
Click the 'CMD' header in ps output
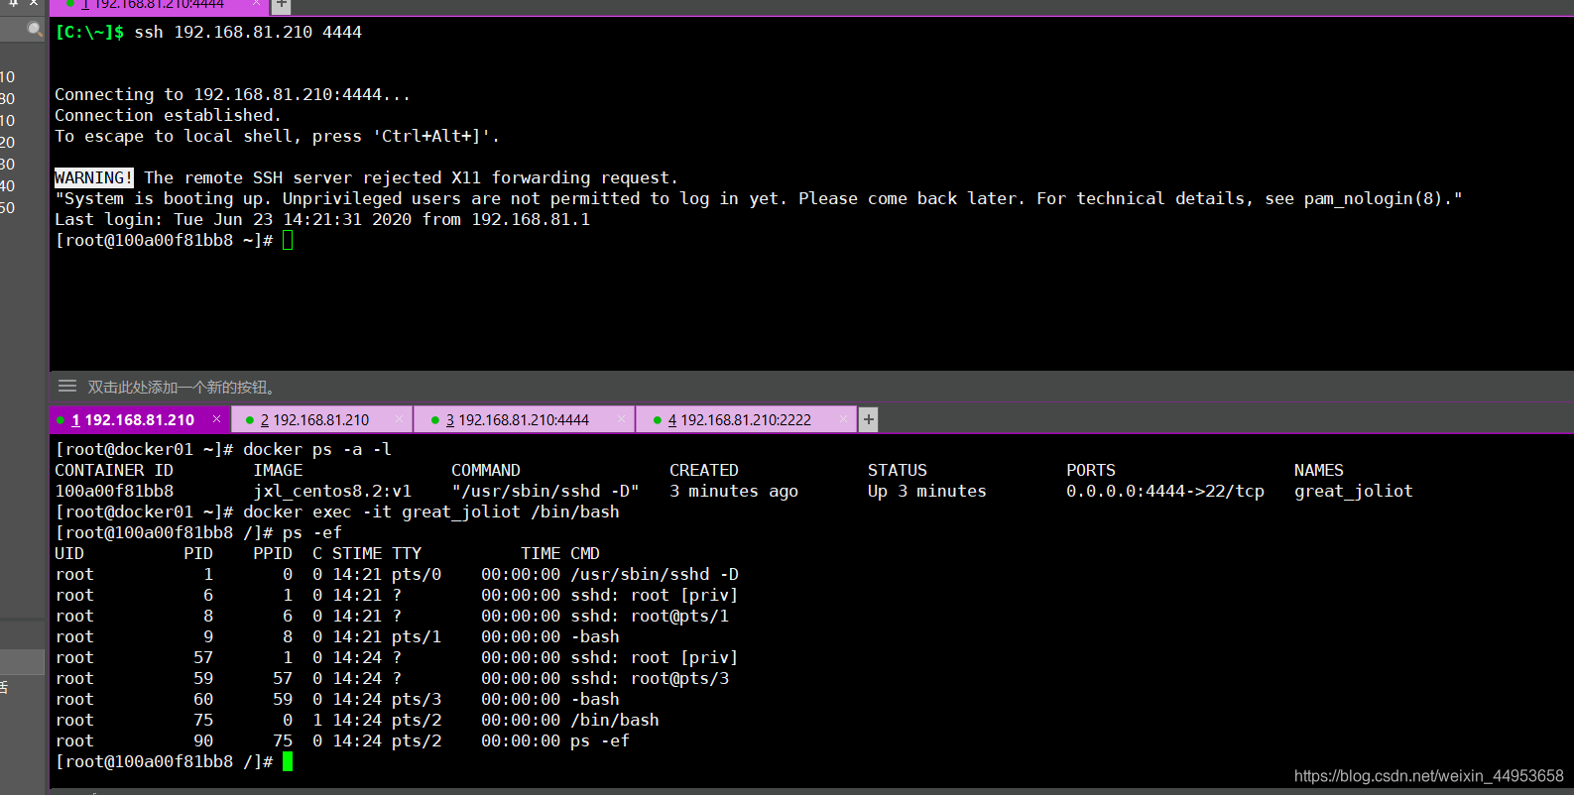pos(585,553)
